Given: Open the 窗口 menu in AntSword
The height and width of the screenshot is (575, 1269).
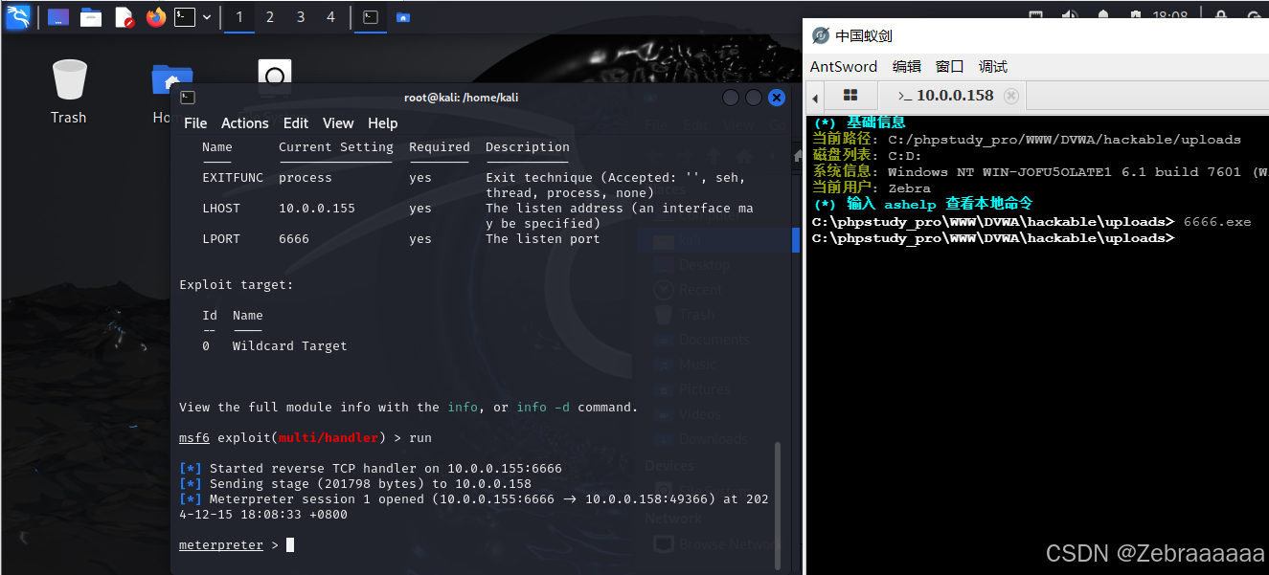Looking at the screenshot, I should [949, 66].
